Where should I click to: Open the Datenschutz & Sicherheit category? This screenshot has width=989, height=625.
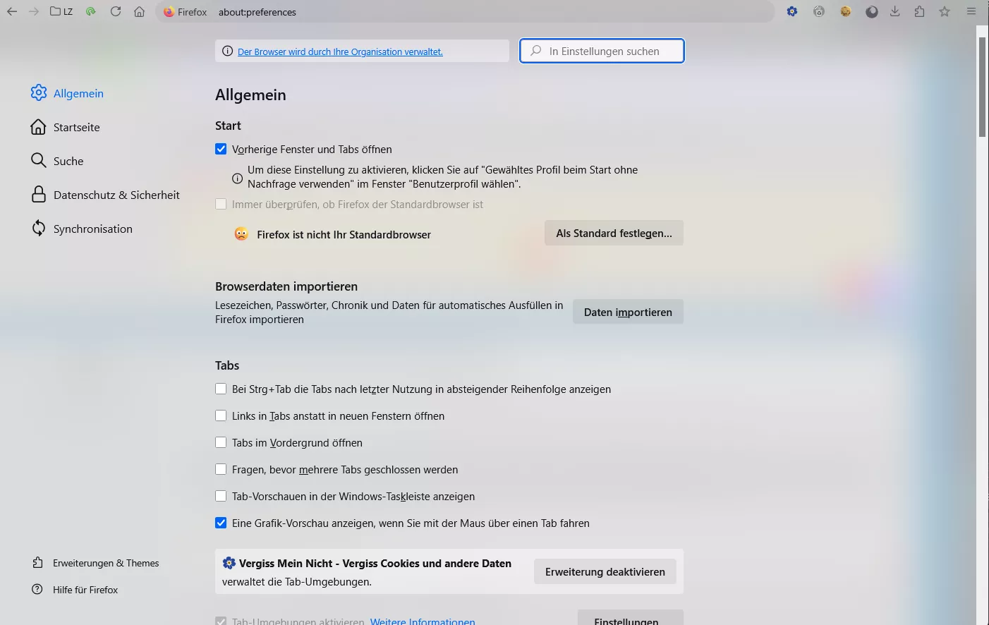point(105,195)
